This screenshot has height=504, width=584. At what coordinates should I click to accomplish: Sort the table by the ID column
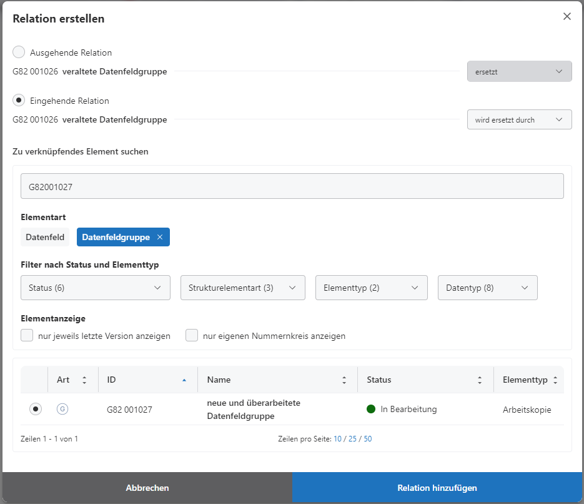coord(184,380)
